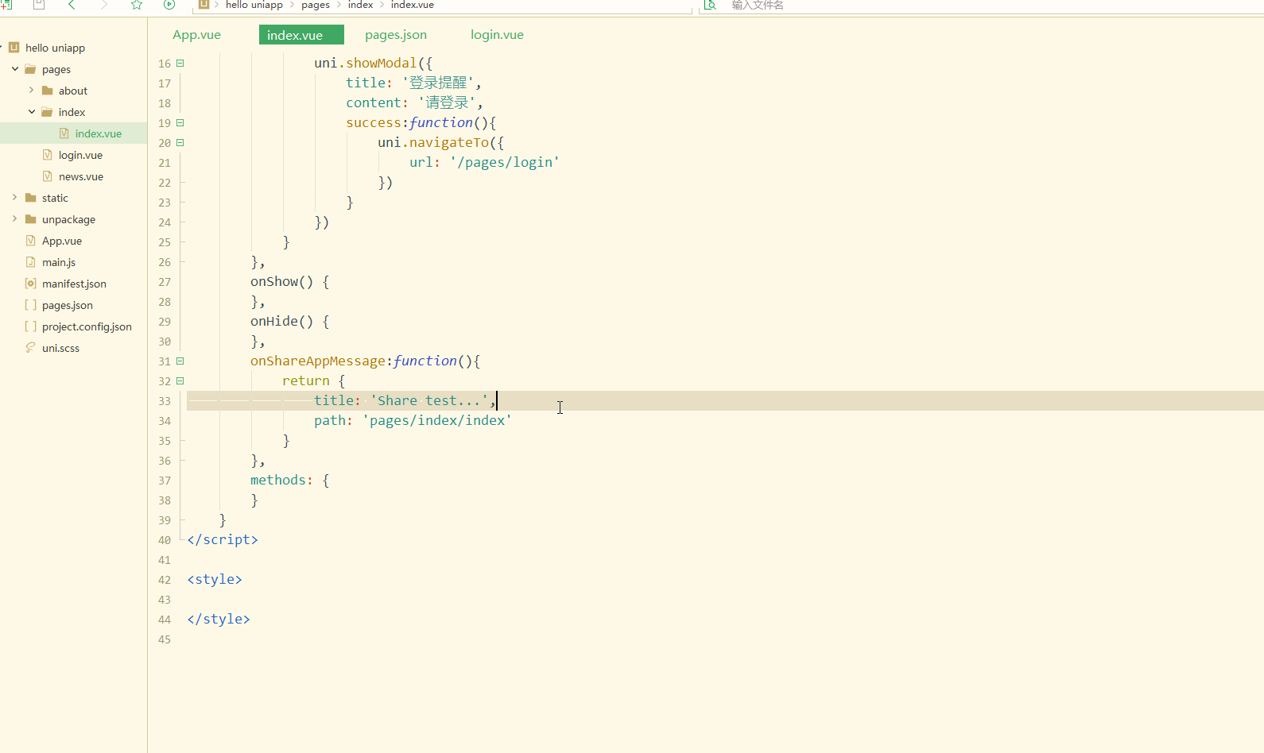Open project.config.json from the file tree

[87, 326]
